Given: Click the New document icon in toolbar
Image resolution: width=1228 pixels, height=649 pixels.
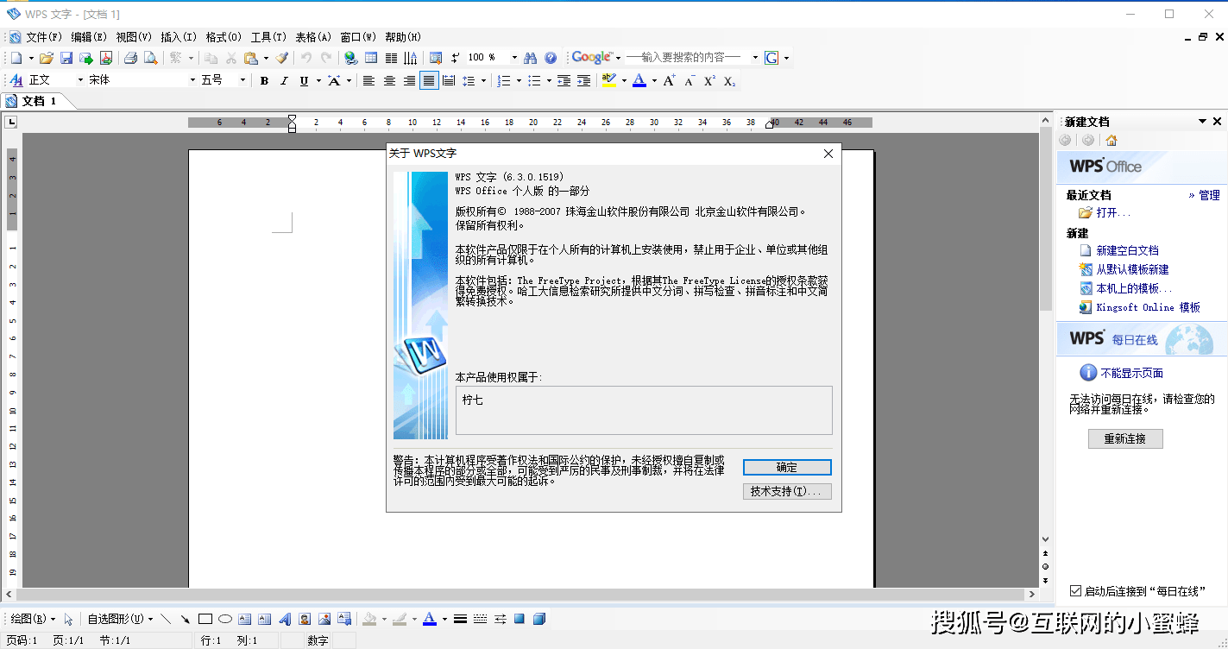Looking at the screenshot, I should 16,58.
